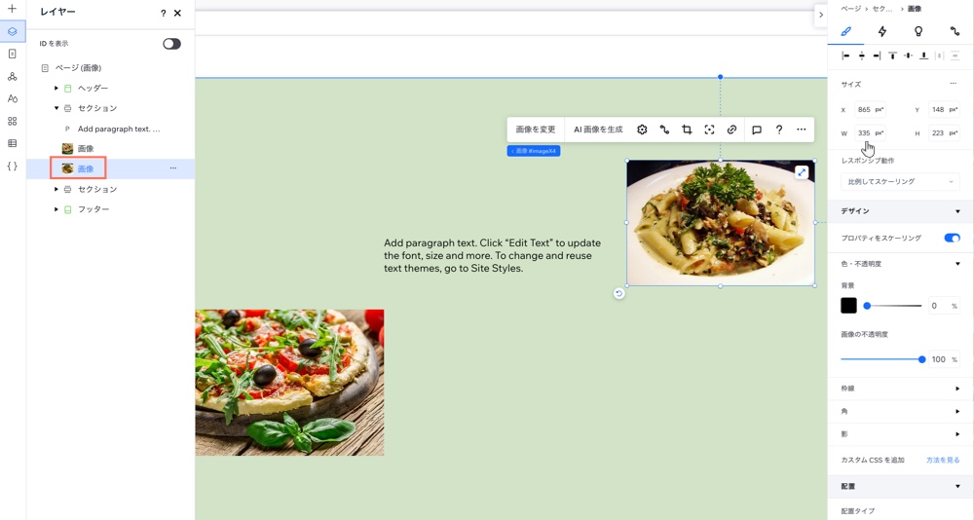Image resolution: width=974 pixels, height=520 pixels.
Task: Click the rotate handle below pasta image
Action: click(x=618, y=294)
